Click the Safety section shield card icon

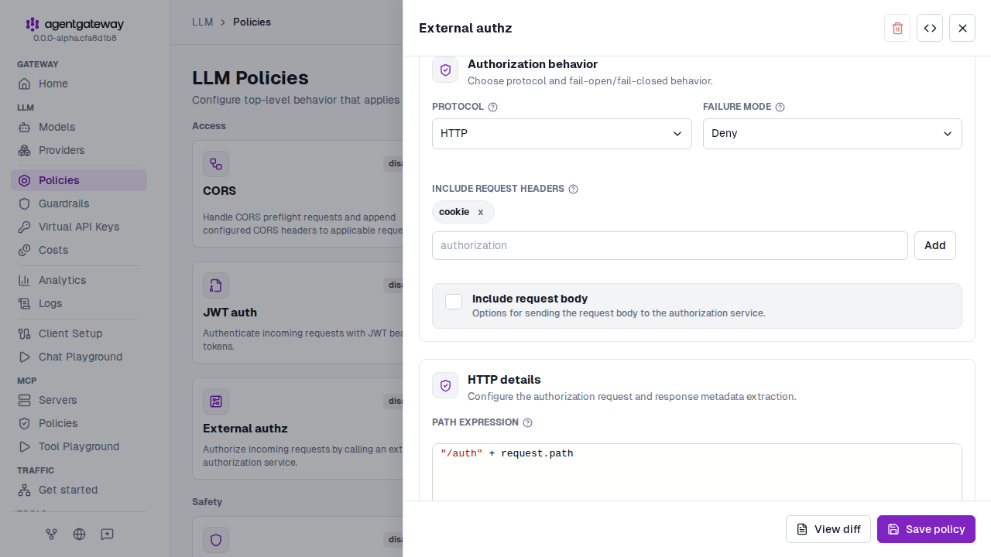point(216,540)
